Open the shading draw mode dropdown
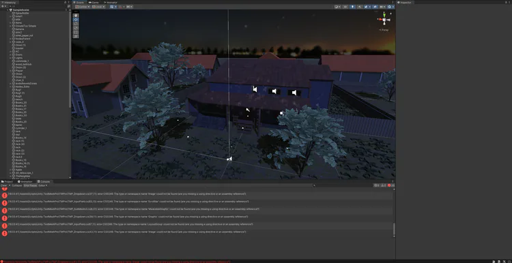 pos(337,7)
